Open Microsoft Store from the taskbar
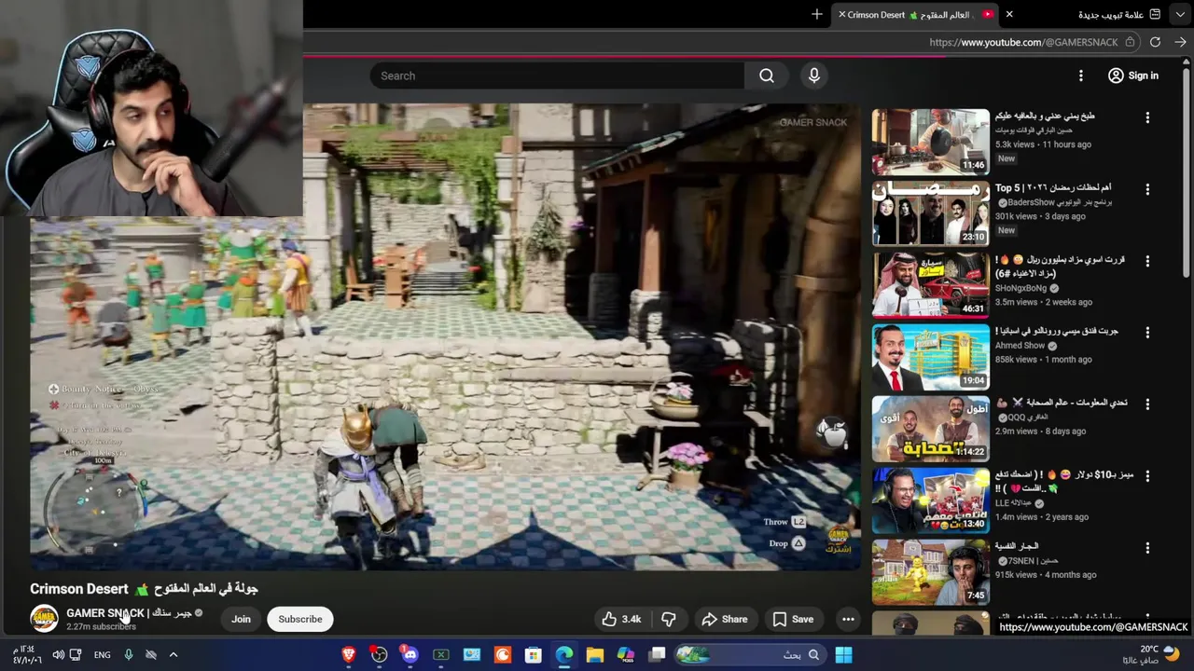Screen dimensions: 1194x671 533,655
